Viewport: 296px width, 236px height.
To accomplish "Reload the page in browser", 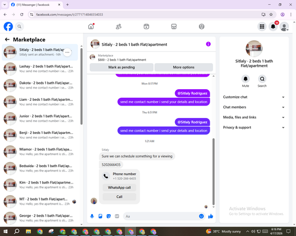I will [x=22, y=15].
